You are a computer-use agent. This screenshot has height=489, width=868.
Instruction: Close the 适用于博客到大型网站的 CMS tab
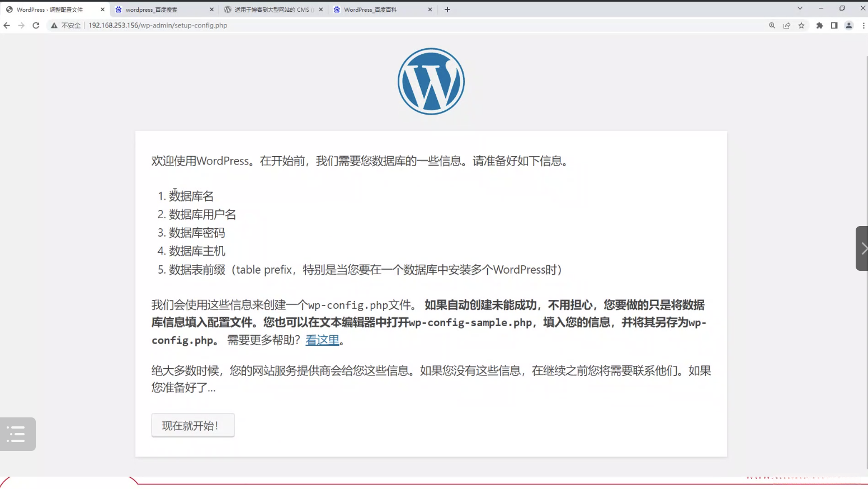click(x=320, y=10)
